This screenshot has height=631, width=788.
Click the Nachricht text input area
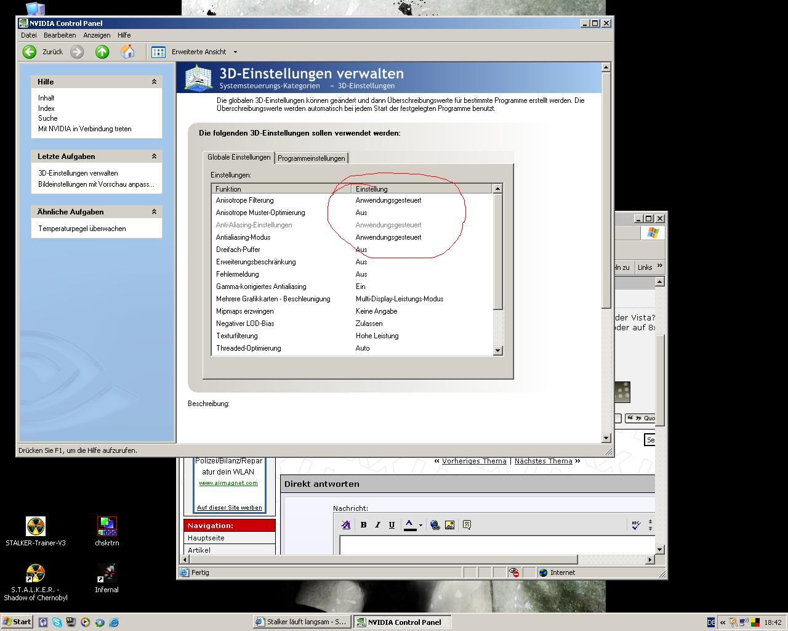pos(497,545)
